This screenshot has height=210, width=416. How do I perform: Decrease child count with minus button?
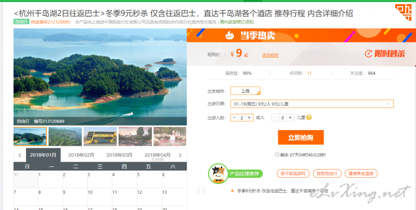pyautogui.click(x=275, y=117)
